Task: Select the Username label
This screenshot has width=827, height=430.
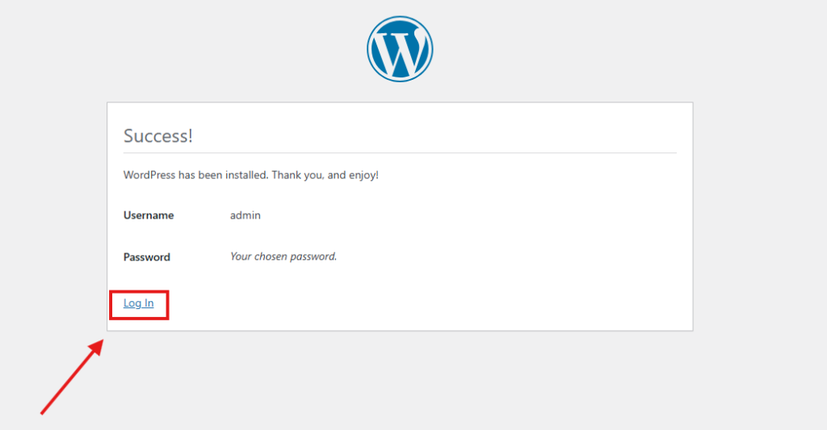Action: click(x=148, y=215)
